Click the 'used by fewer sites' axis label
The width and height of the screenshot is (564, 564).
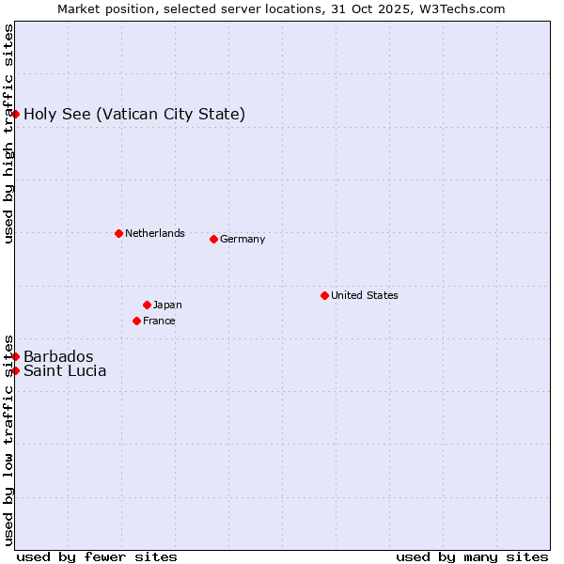[x=97, y=556]
